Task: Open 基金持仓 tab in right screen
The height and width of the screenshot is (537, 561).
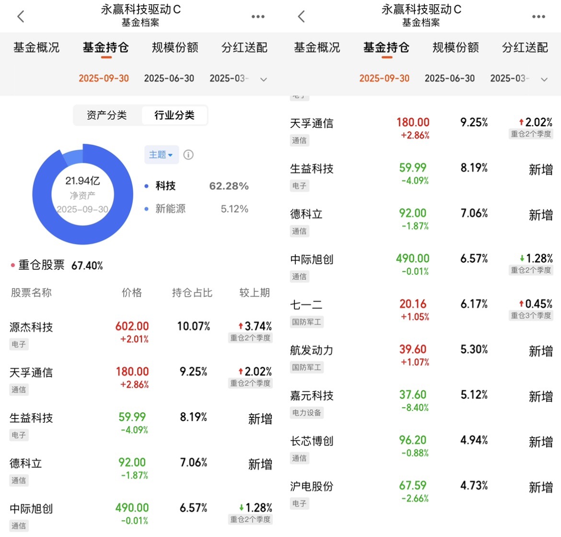Action: pos(386,47)
